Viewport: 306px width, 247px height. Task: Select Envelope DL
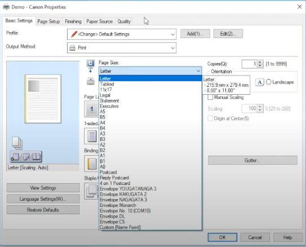[x=150, y=216]
